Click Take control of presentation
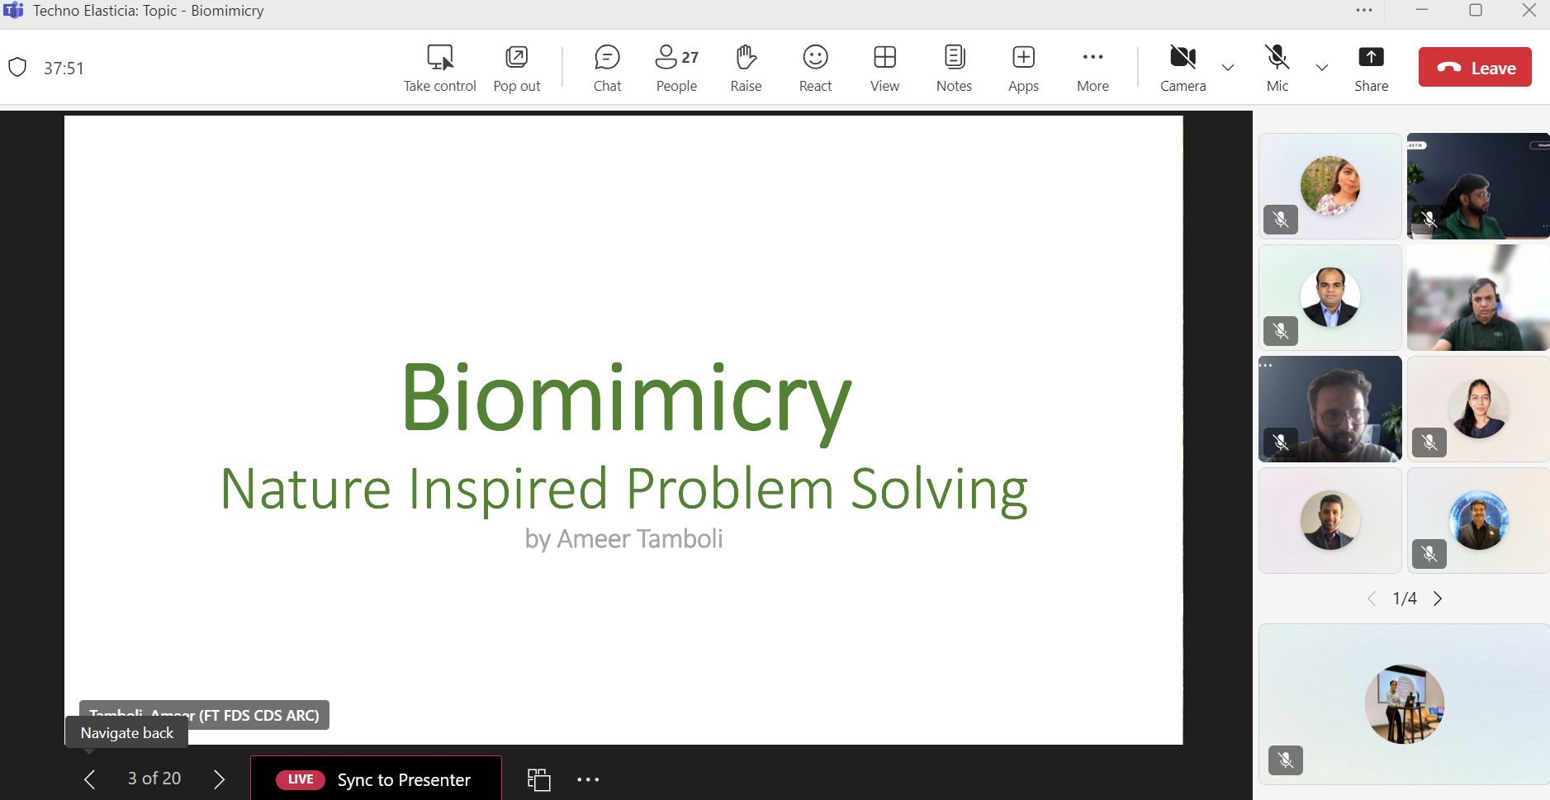This screenshot has height=800, width=1550. (x=439, y=68)
